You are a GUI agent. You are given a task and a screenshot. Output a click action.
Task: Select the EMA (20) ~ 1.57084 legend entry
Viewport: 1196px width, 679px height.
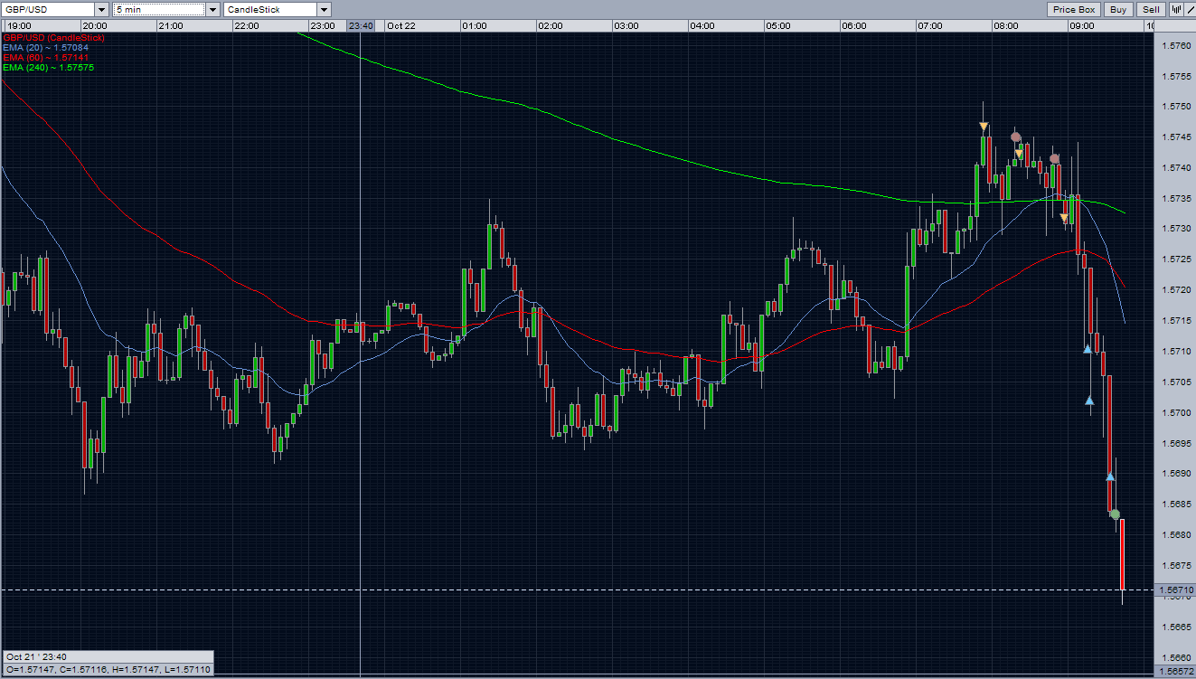[x=46, y=48]
